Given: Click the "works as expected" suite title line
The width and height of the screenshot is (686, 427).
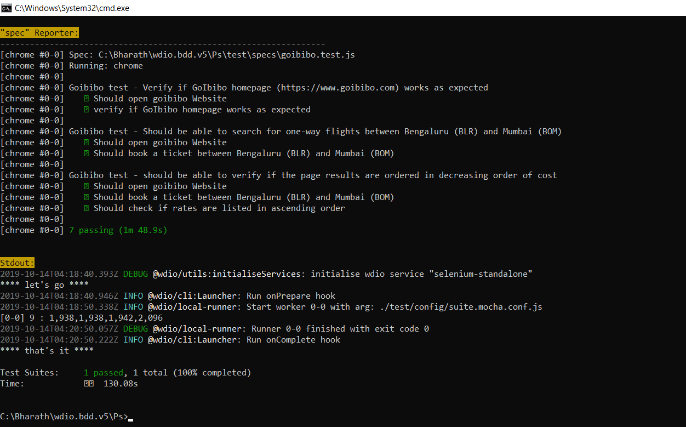Looking at the screenshot, I should pyautogui.click(x=278, y=88).
